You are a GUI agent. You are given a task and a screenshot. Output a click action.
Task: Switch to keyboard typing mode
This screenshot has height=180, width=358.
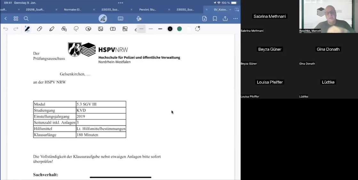pyautogui.click(x=121, y=19)
